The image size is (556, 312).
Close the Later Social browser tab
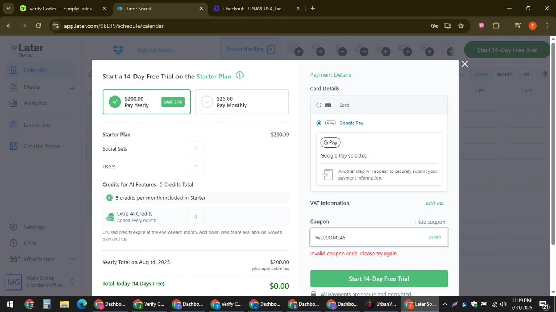(201, 9)
